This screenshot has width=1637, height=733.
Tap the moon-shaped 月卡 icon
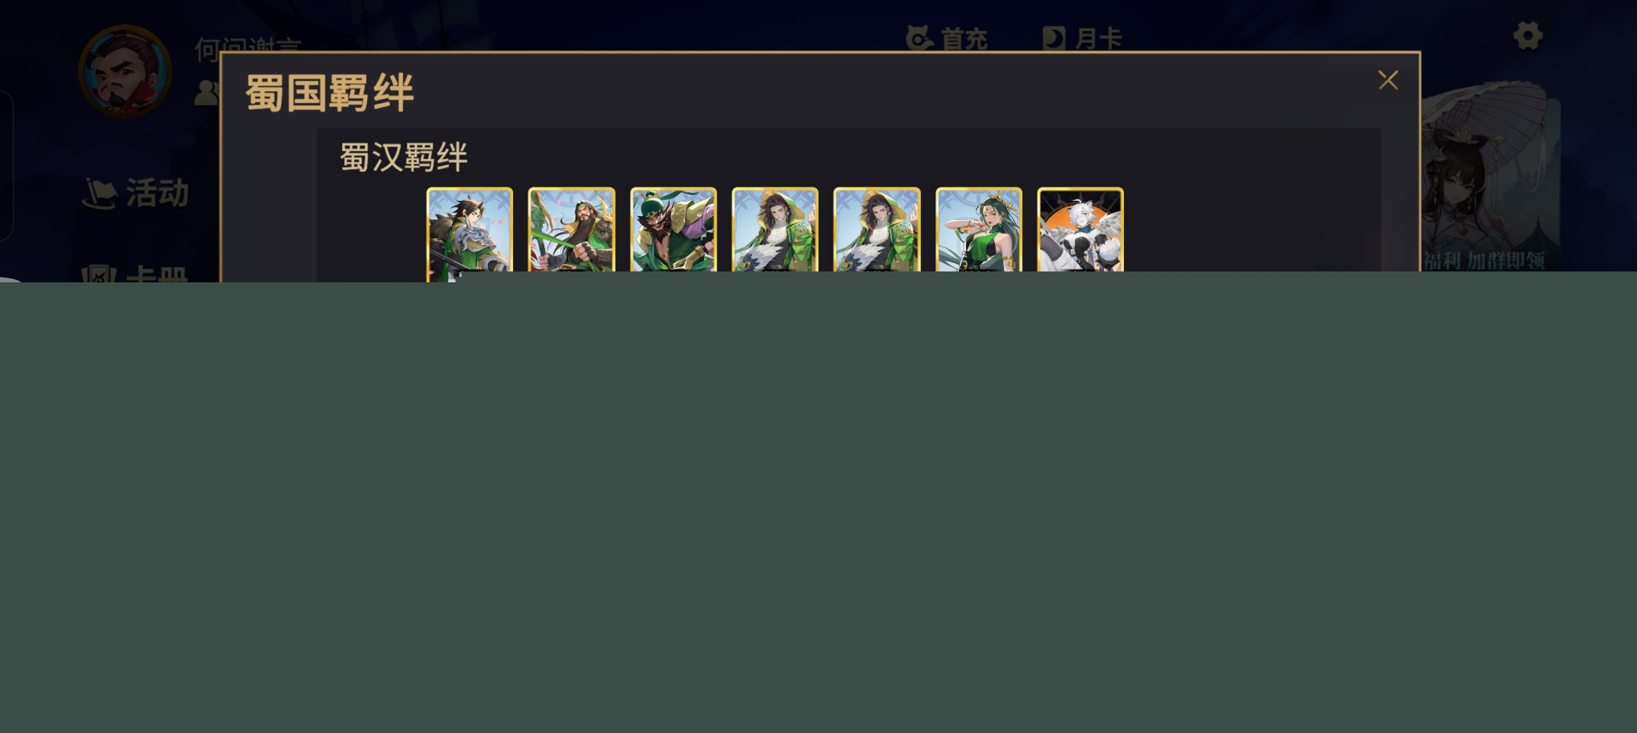click(1054, 39)
